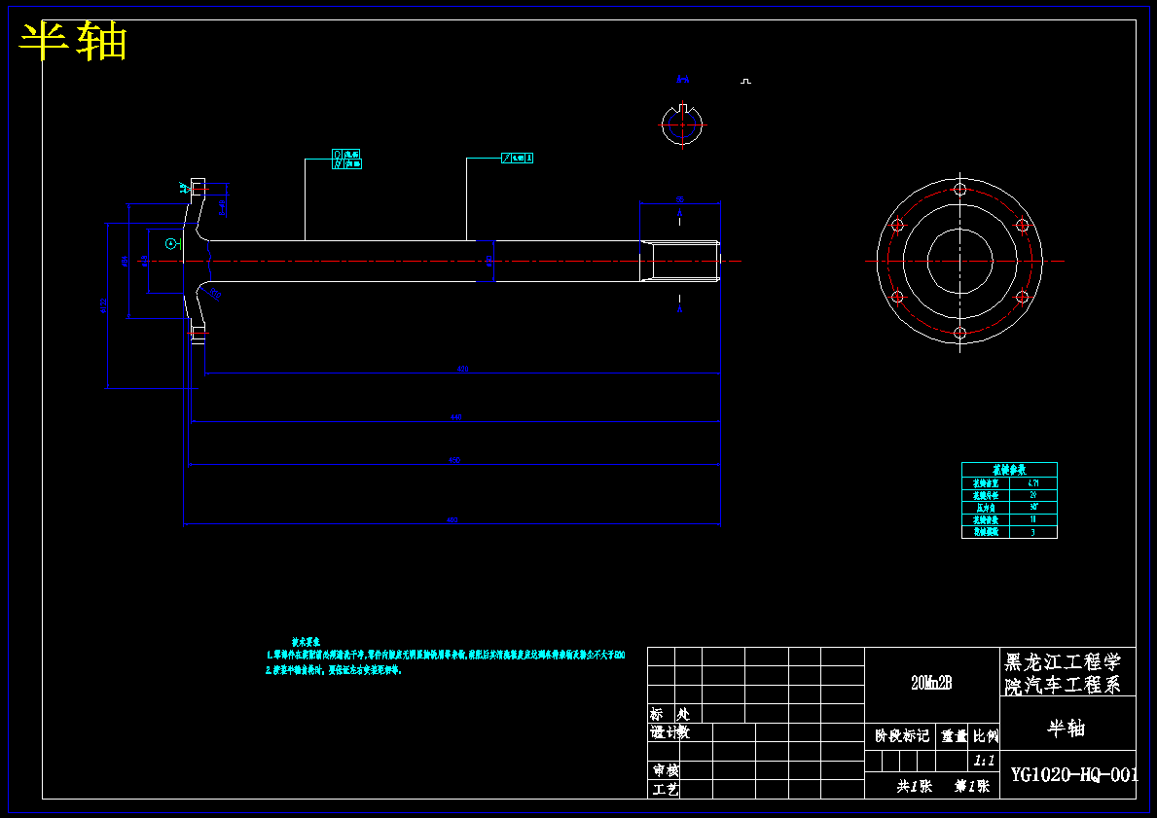
Task: Click the cyan parameter table header cell
Action: (x=1009, y=470)
